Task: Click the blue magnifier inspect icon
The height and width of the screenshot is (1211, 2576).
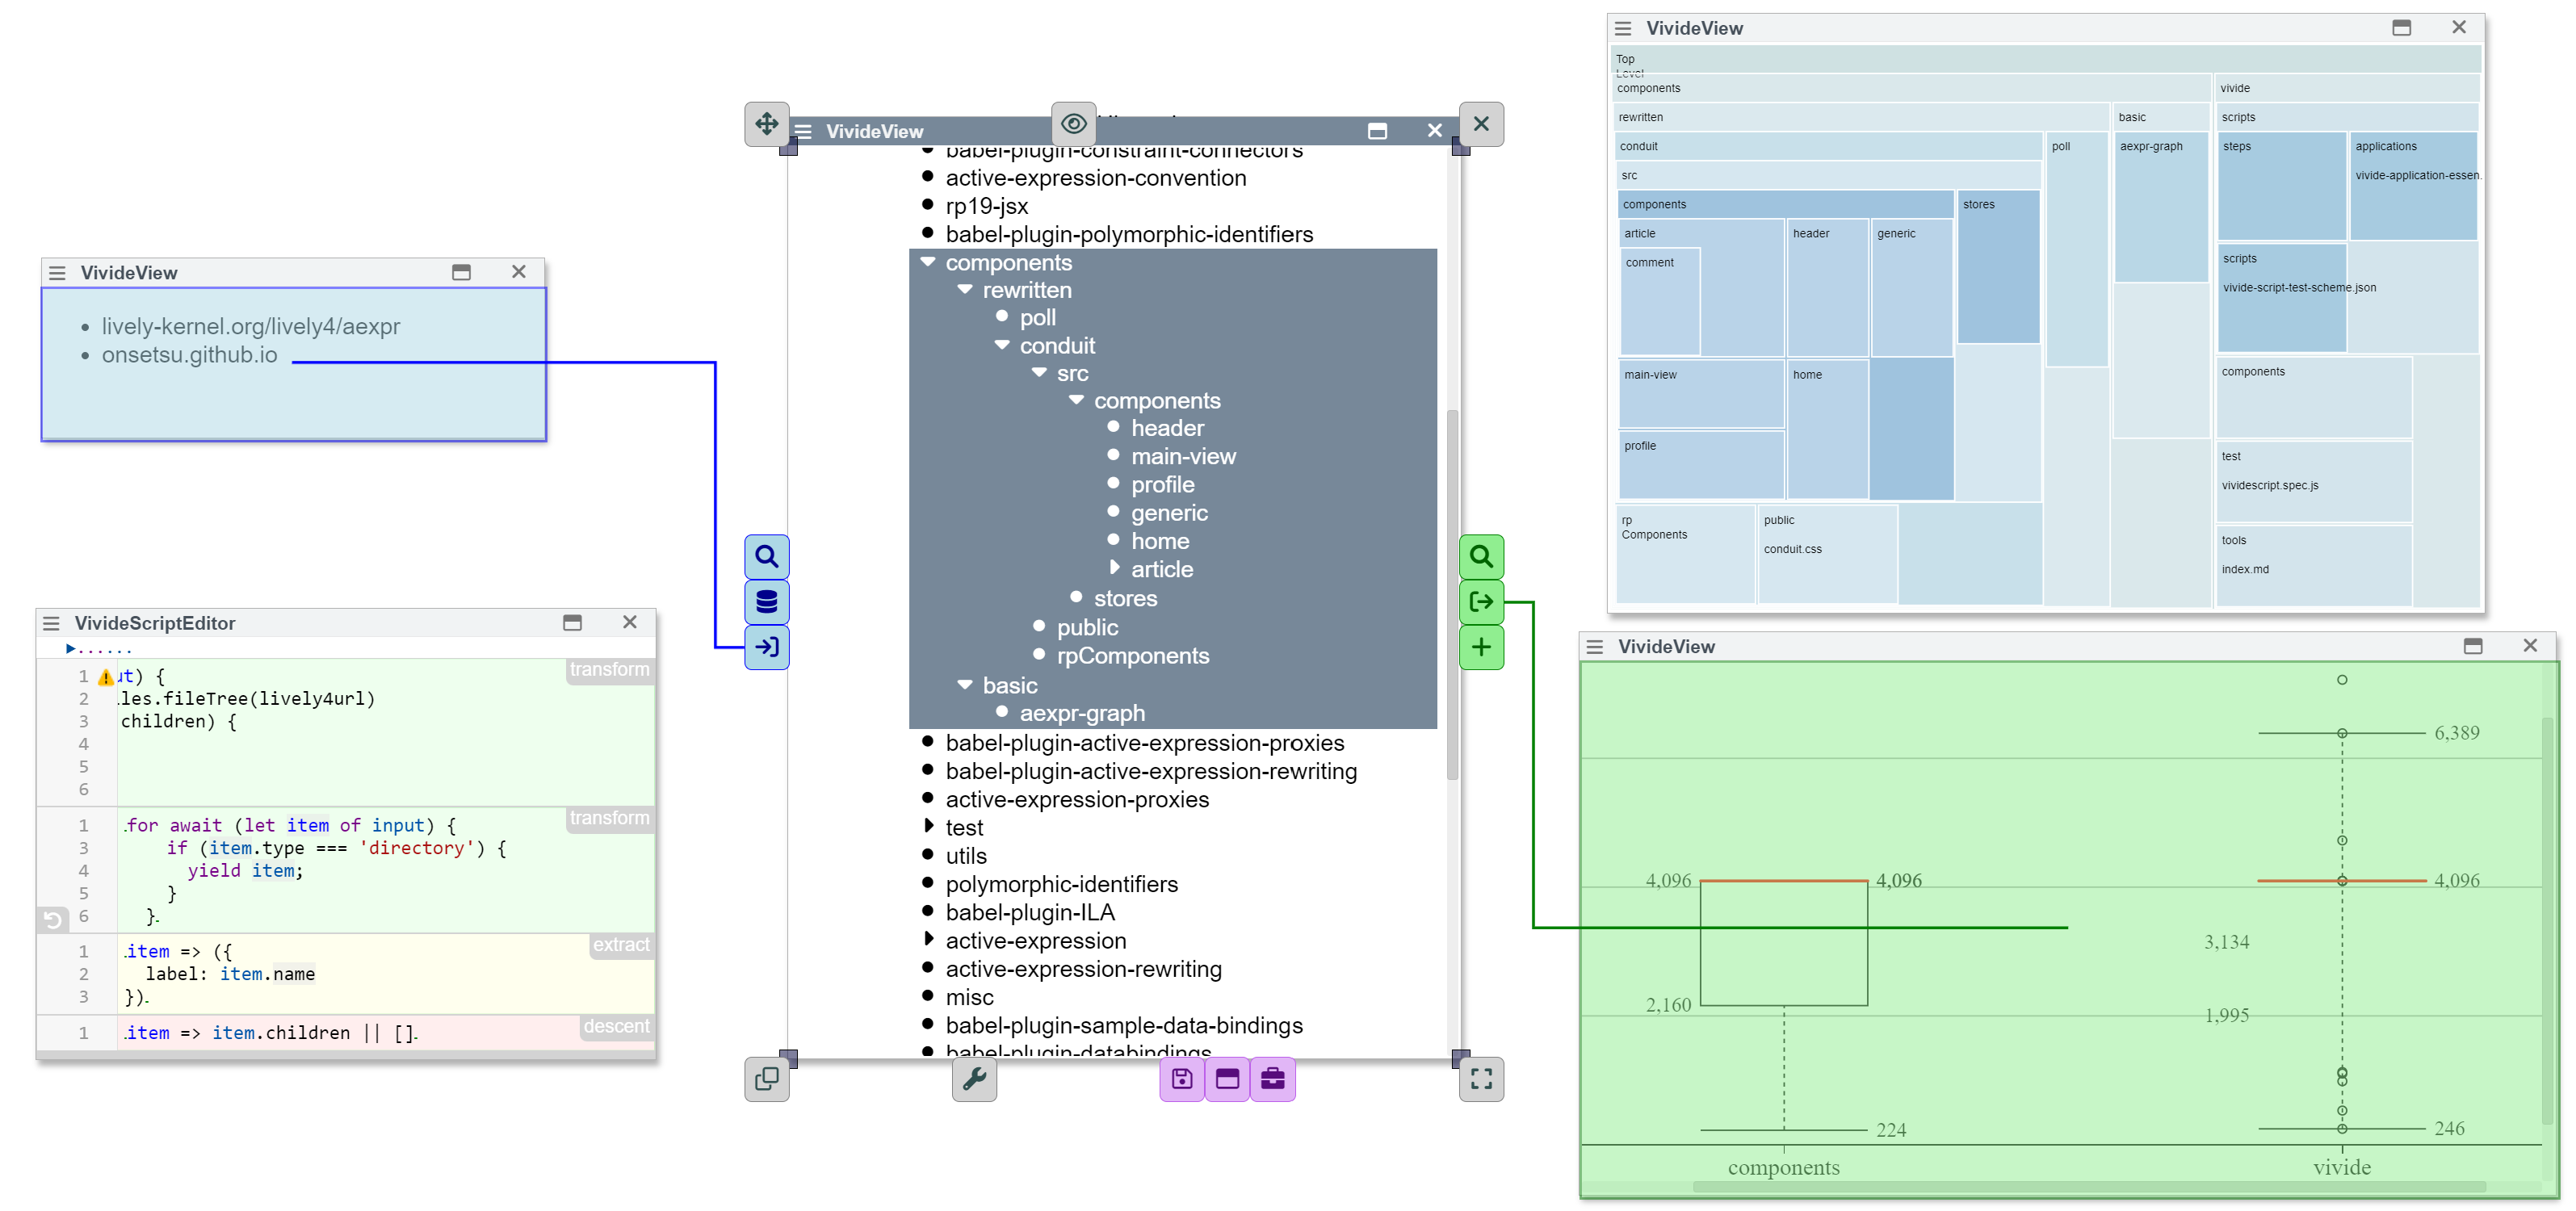Action: [766, 557]
